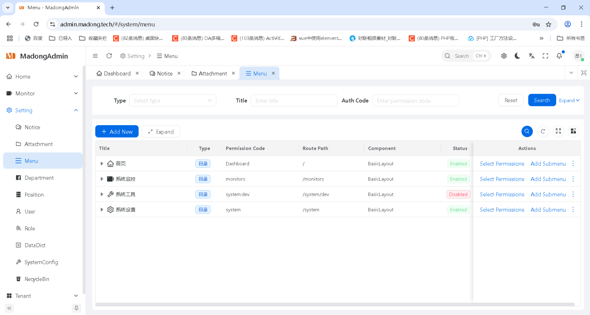Add Submenu to 系统工具 row

coord(548,194)
